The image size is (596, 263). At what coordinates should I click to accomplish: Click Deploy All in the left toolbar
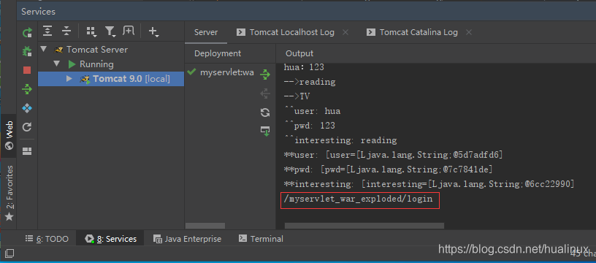pos(27,89)
